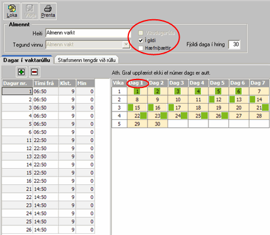Viewport: 270px width, 235px height.
Task: Select day 26 cell in the calendar grid
Action: (x=219, y=116)
